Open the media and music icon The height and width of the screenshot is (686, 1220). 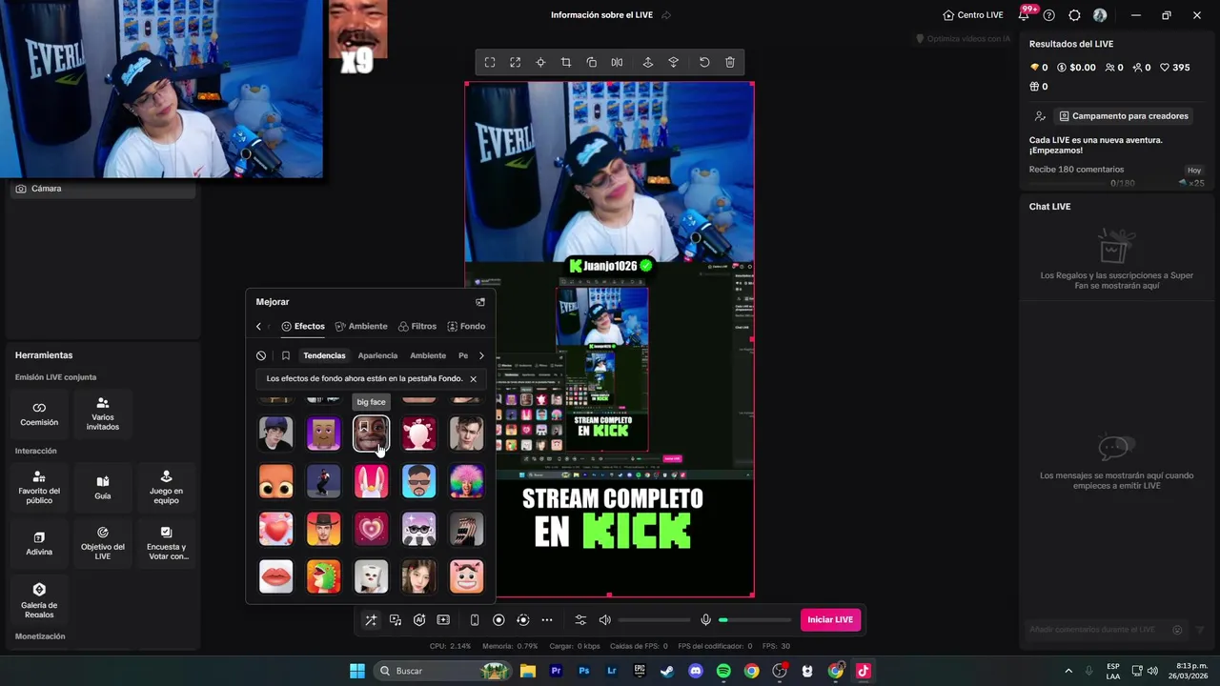point(396,620)
